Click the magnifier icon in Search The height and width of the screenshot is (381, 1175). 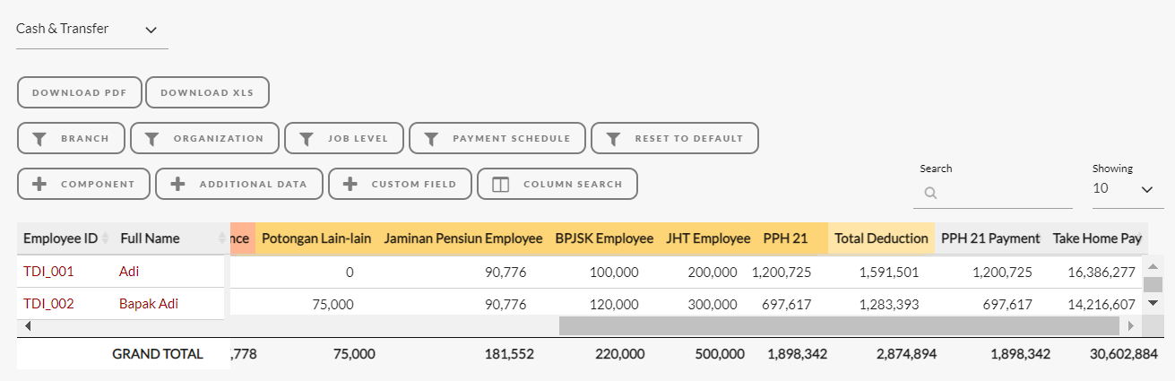coord(930,192)
